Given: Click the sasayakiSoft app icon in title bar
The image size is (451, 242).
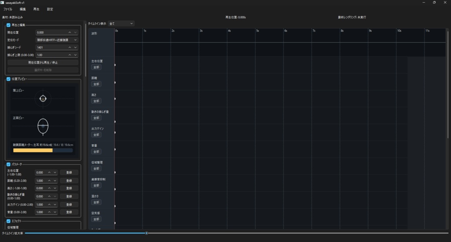Looking at the screenshot, I should (x=2, y=3).
